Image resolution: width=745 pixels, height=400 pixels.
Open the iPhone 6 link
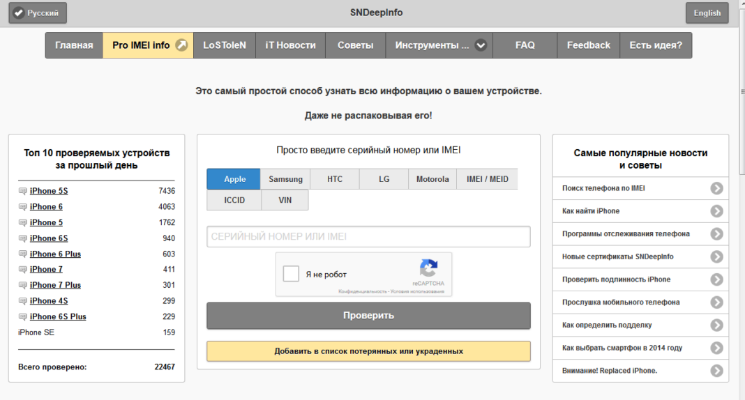[46, 206]
